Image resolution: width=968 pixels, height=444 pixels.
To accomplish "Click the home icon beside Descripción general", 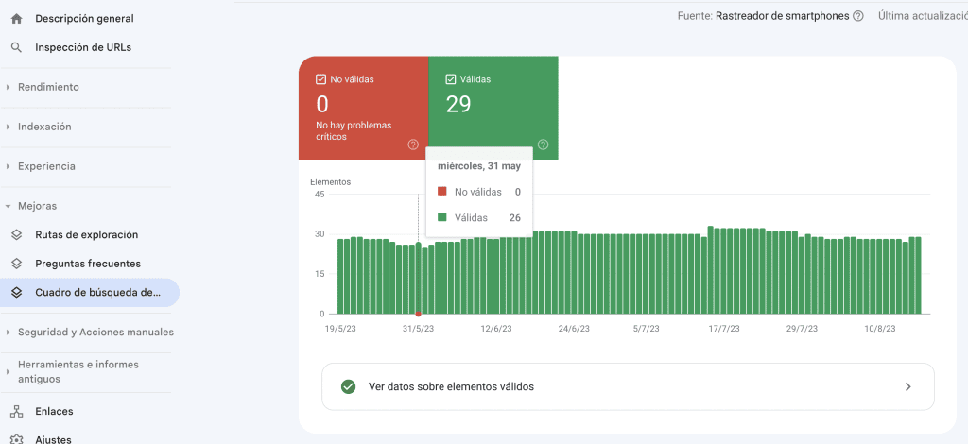I will pos(16,19).
